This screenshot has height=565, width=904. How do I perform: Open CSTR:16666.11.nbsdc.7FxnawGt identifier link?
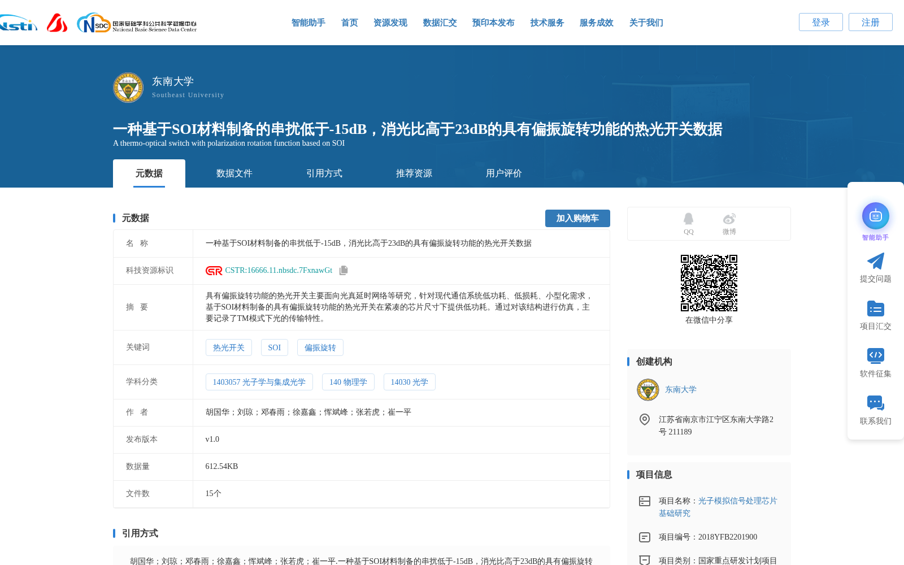(279, 271)
